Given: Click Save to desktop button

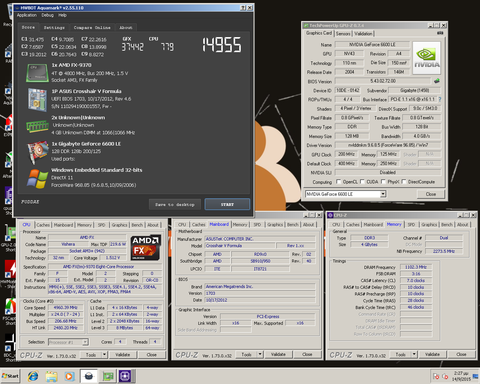Looking at the screenshot, I should pos(175,204).
